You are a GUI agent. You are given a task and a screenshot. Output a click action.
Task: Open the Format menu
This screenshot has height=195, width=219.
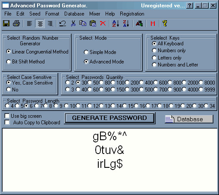point(52,14)
